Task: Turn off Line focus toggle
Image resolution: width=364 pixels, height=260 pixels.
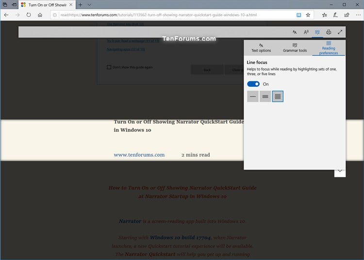Action: tap(253, 84)
